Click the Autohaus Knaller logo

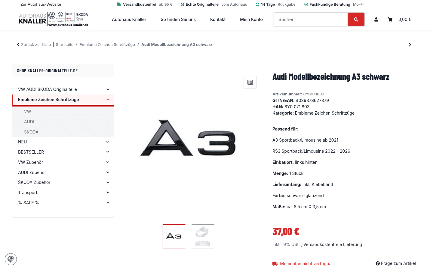click(54, 19)
